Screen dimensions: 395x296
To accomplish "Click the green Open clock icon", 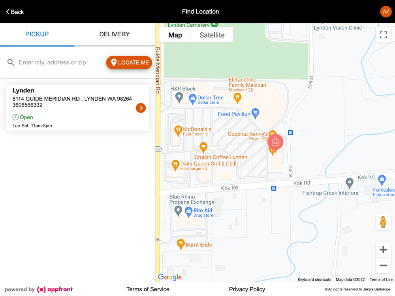I will [15, 117].
